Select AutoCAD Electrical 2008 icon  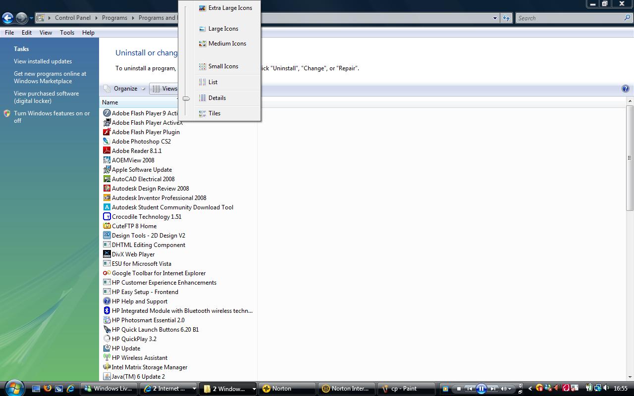[x=106, y=179]
